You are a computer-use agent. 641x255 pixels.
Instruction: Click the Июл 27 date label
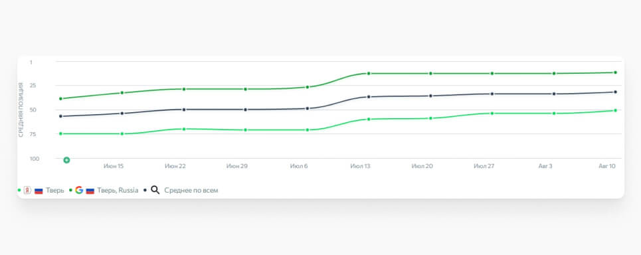tap(484, 166)
